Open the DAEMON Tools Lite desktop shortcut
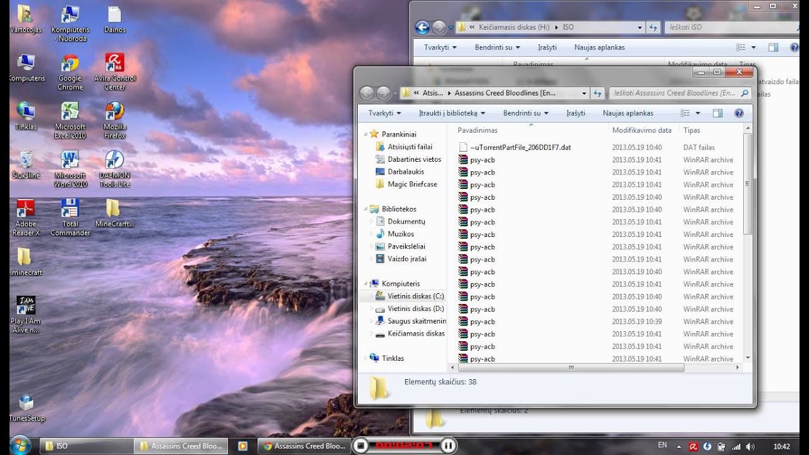Screen dimensions: 809x455 (114, 169)
